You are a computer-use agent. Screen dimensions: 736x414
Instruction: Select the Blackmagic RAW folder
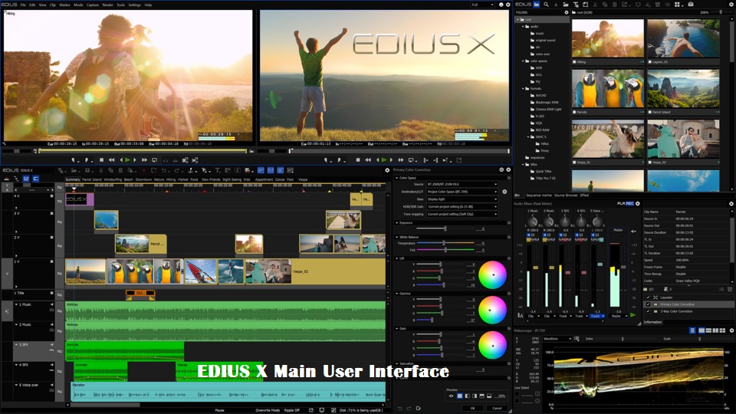click(x=547, y=102)
